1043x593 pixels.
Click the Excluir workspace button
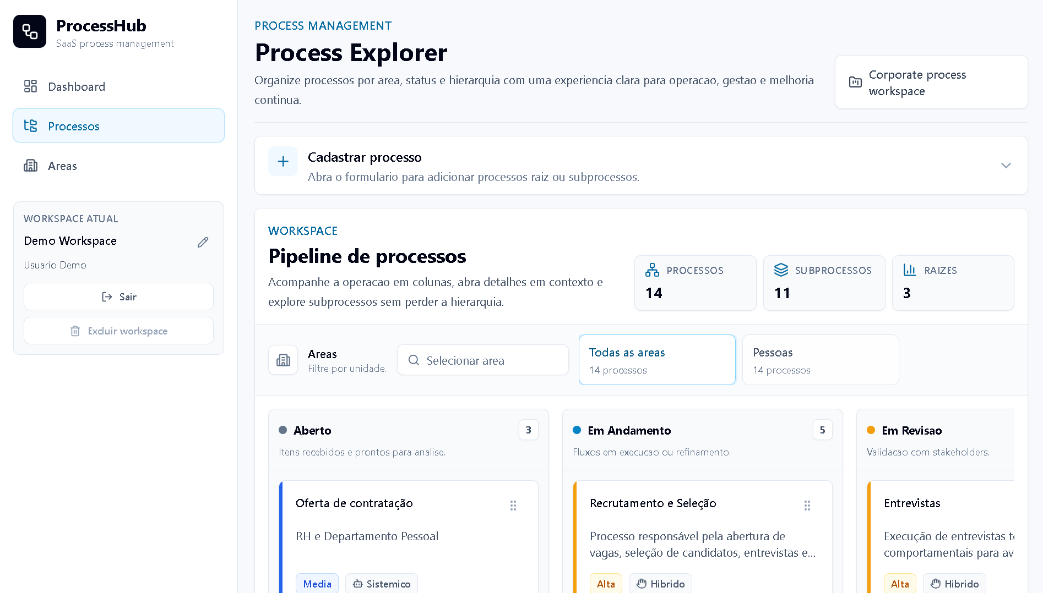118,331
